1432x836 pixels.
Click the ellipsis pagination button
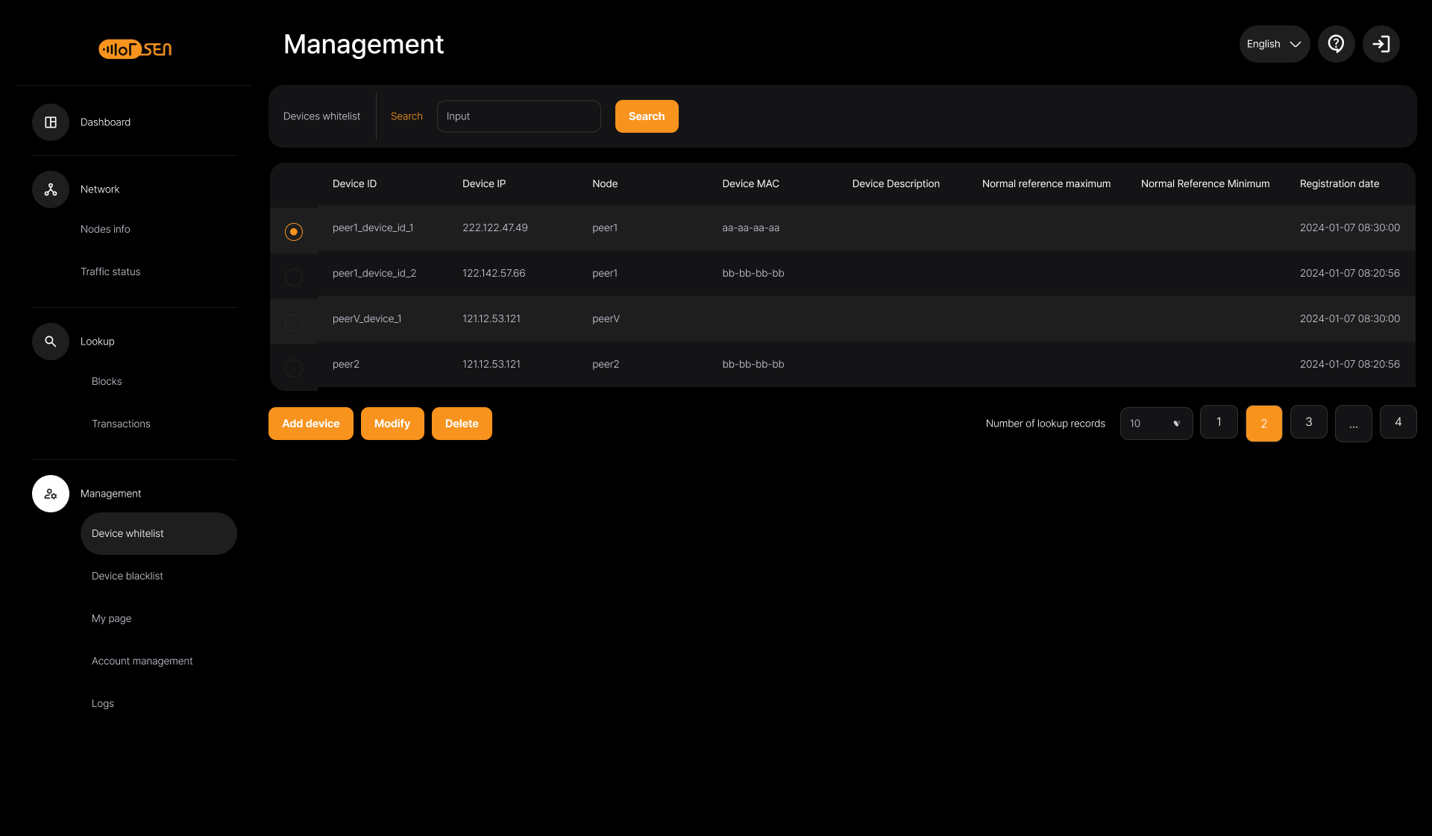pos(1354,424)
